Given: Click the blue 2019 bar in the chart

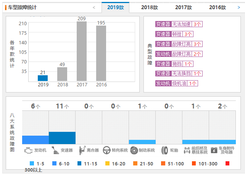Looking at the screenshot, I should [43, 78].
